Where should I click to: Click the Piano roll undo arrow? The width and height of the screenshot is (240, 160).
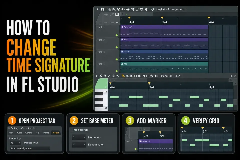[117, 76]
